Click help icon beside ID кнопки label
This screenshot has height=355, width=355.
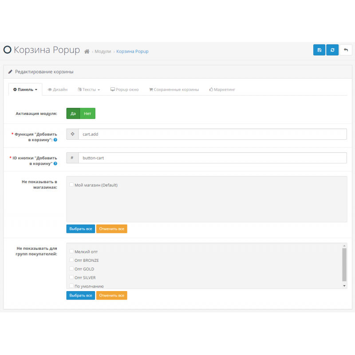pos(55,164)
